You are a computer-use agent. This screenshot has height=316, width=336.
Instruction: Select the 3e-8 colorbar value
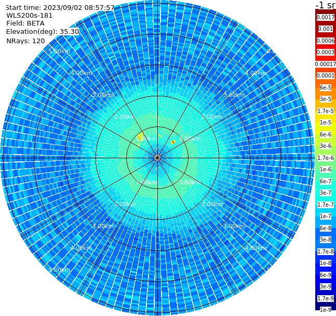click(326, 239)
